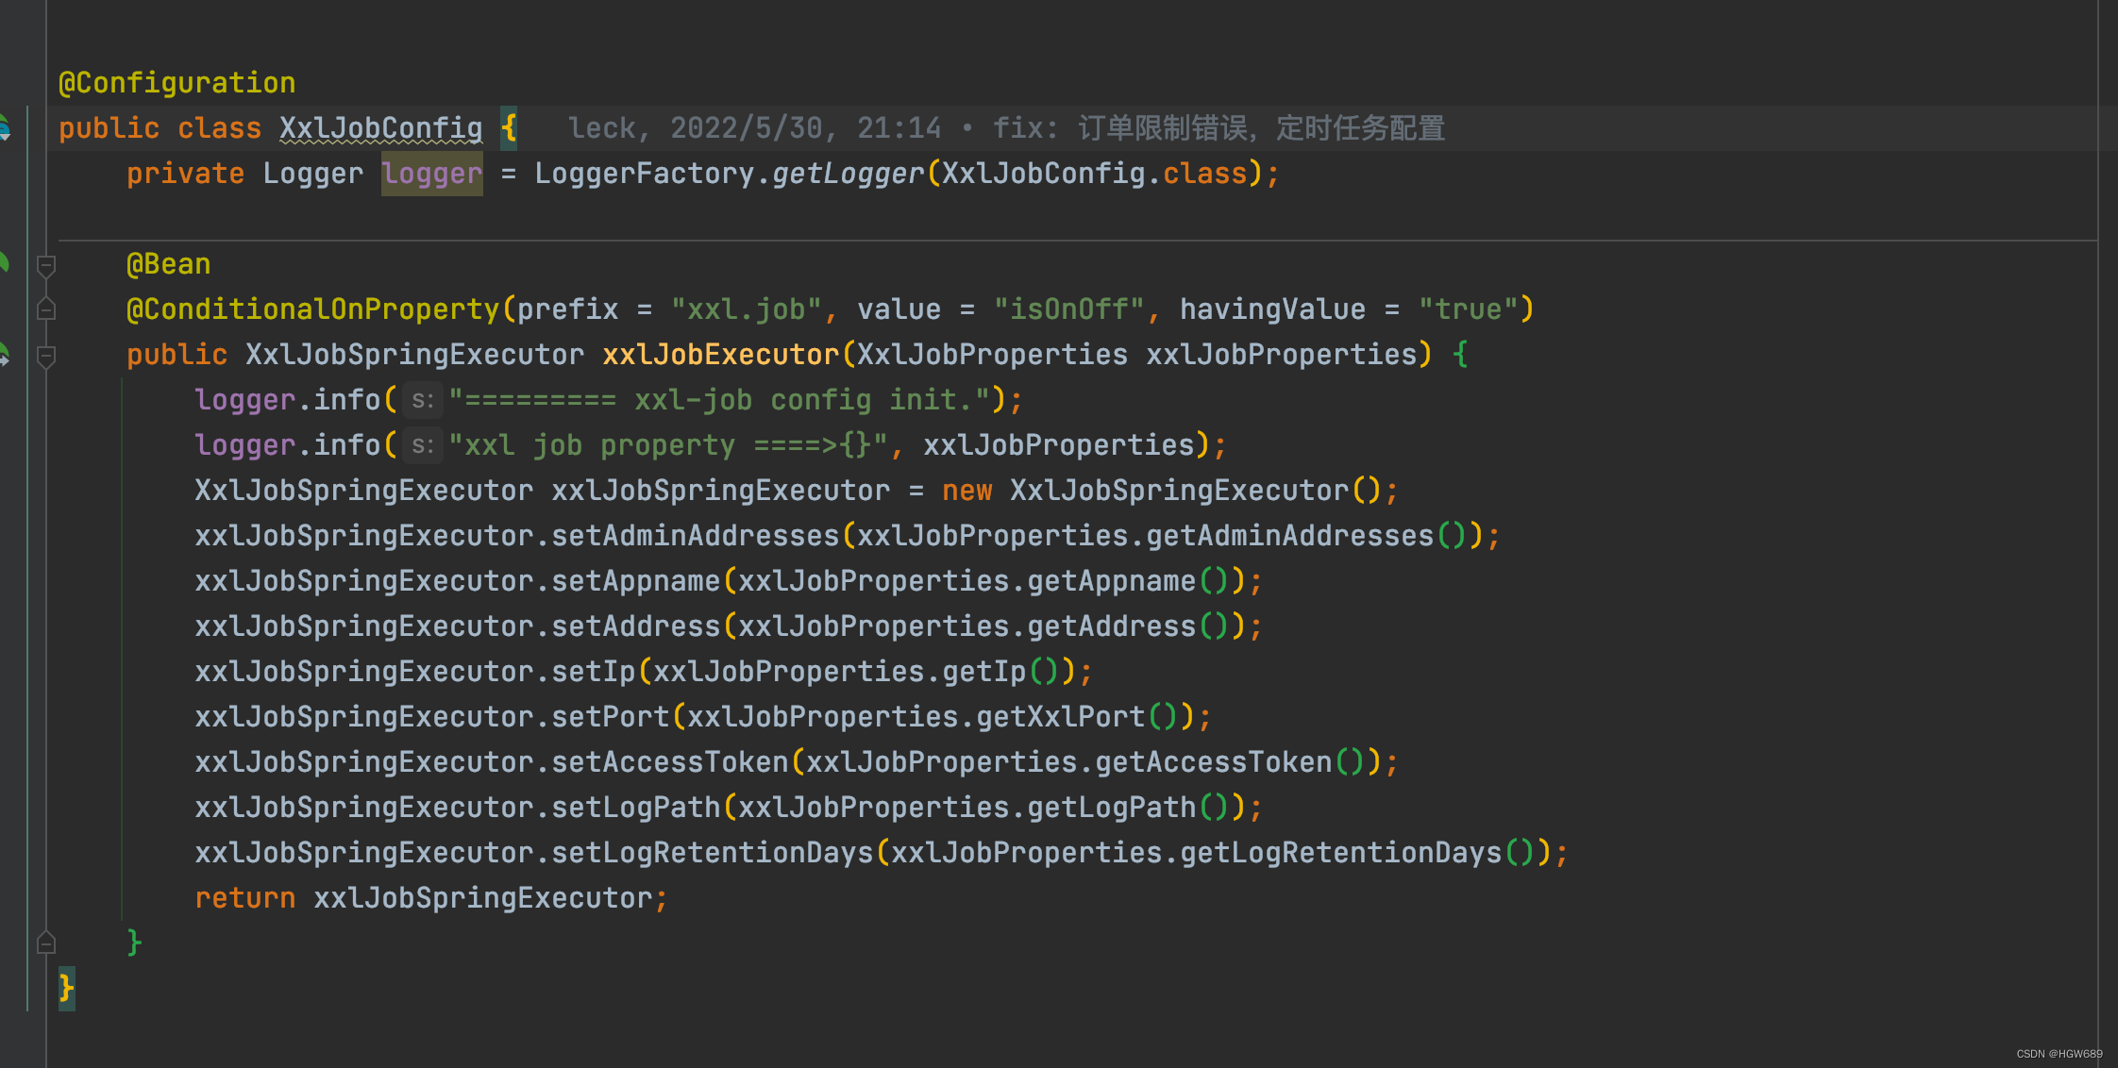Click LoggerFactory in the logger declaration

645,174
